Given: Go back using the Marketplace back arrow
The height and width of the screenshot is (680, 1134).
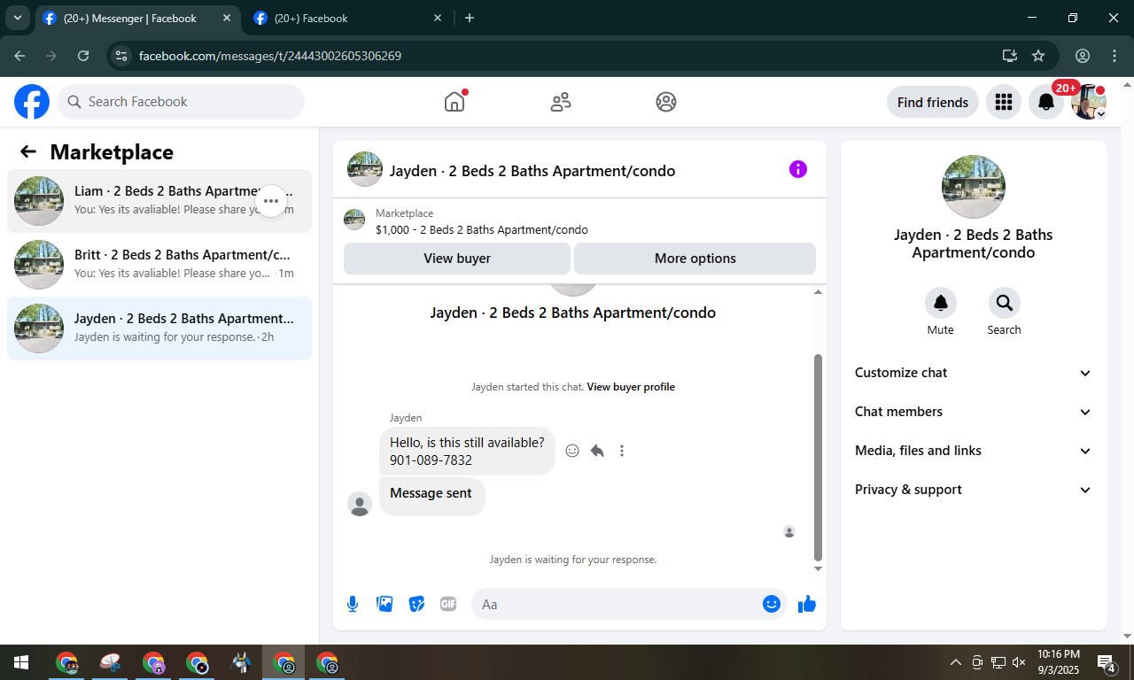Looking at the screenshot, I should coord(28,151).
